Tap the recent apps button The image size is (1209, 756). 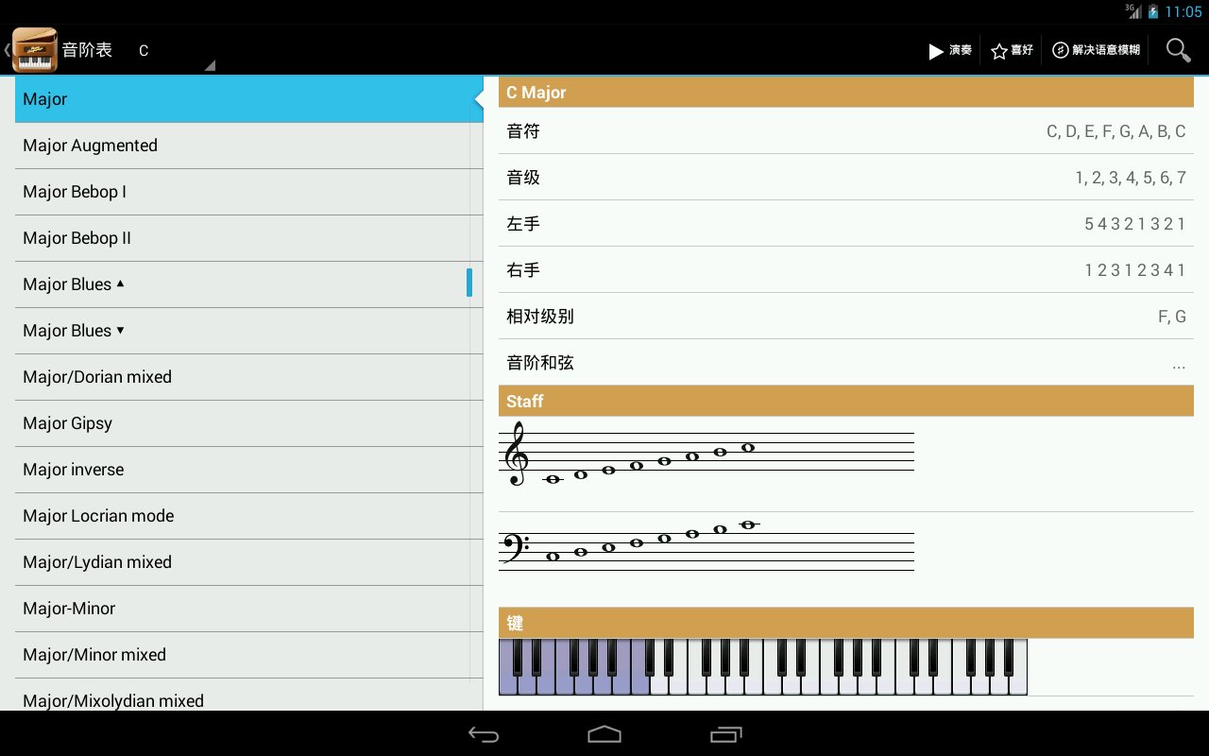pyautogui.click(x=725, y=734)
